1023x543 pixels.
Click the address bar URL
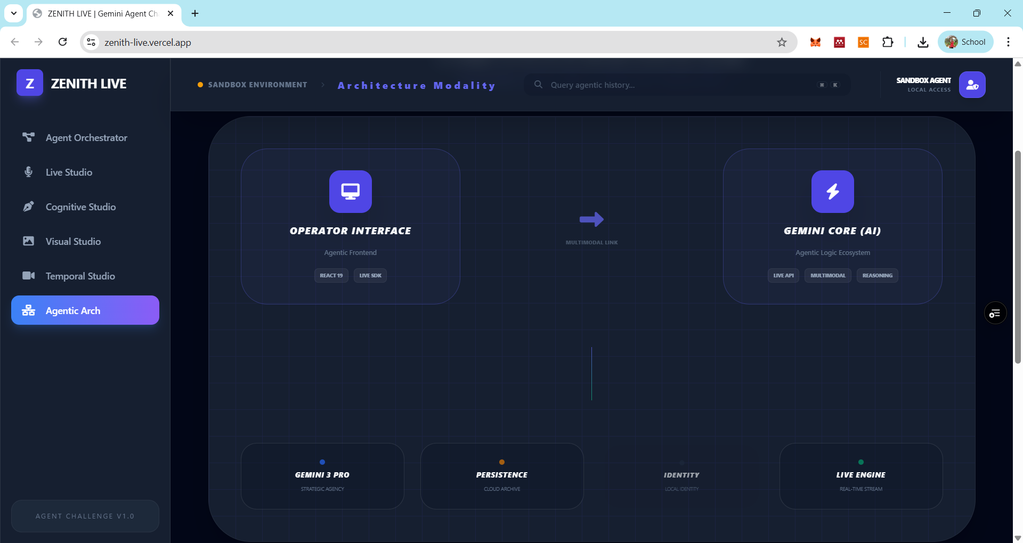tap(148, 43)
